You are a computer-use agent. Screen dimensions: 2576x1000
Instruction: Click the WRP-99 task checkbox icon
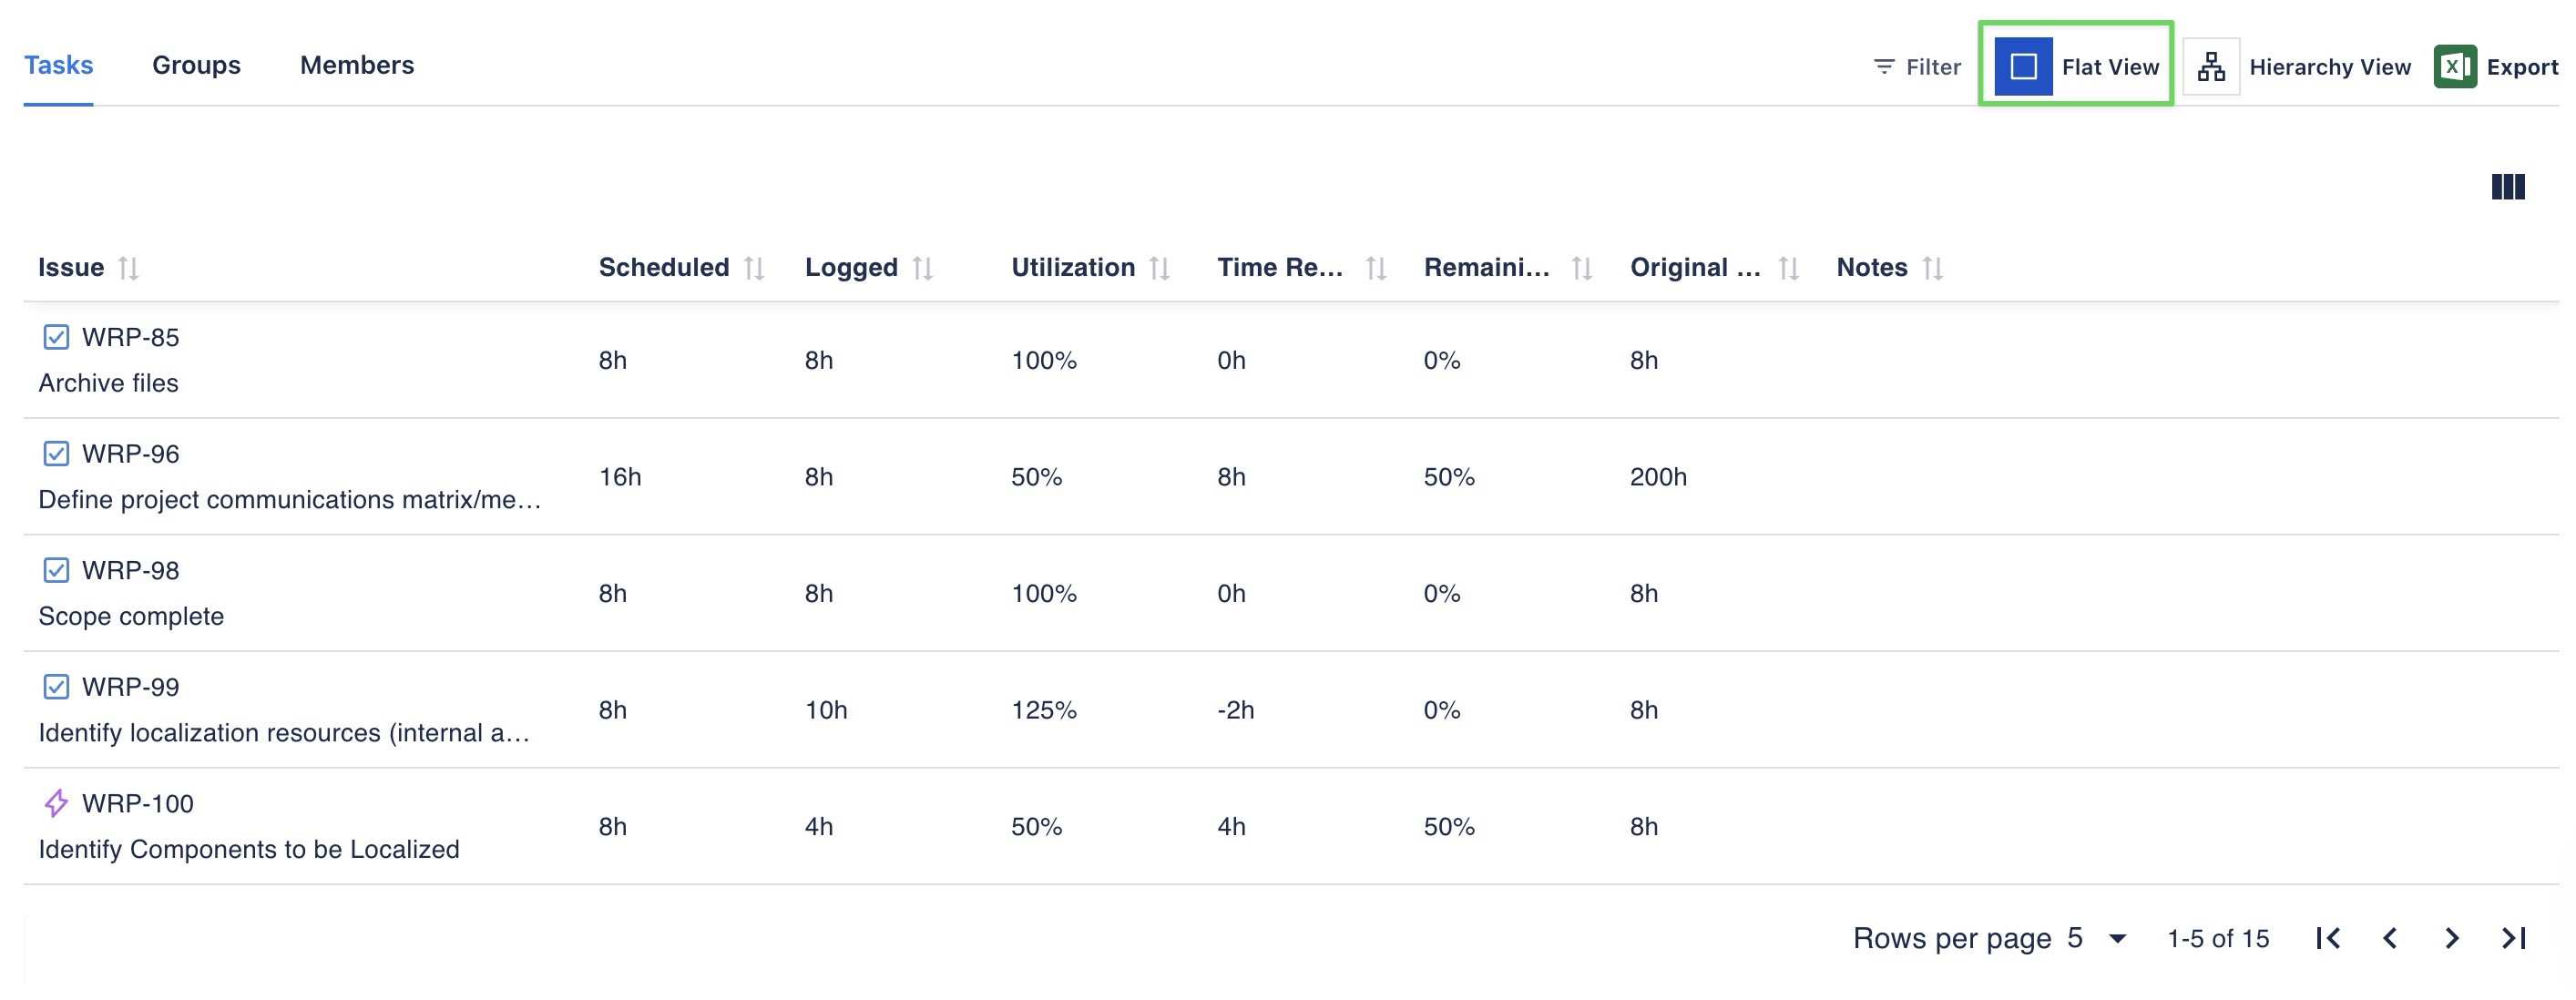56,687
